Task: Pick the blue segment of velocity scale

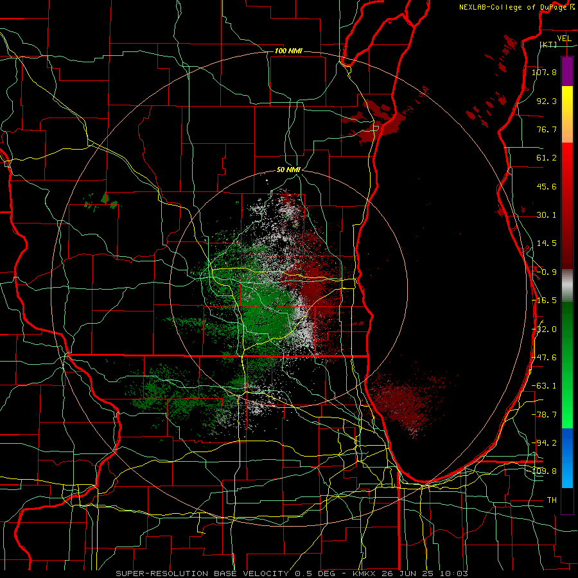Action: click(567, 458)
